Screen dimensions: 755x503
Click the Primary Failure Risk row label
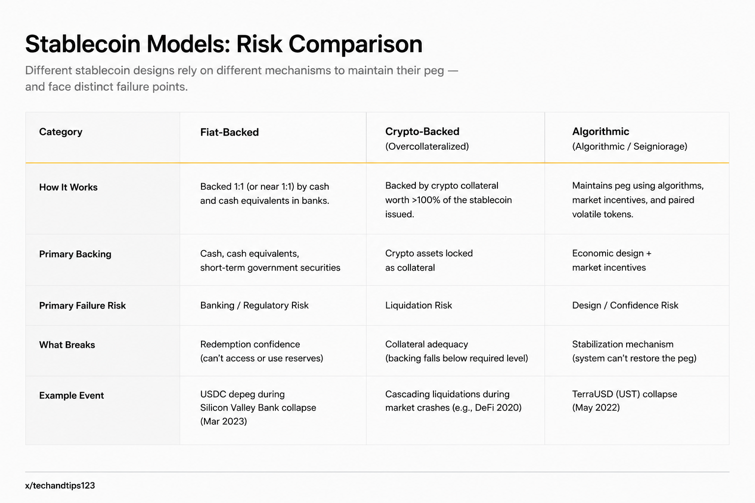(83, 306)
